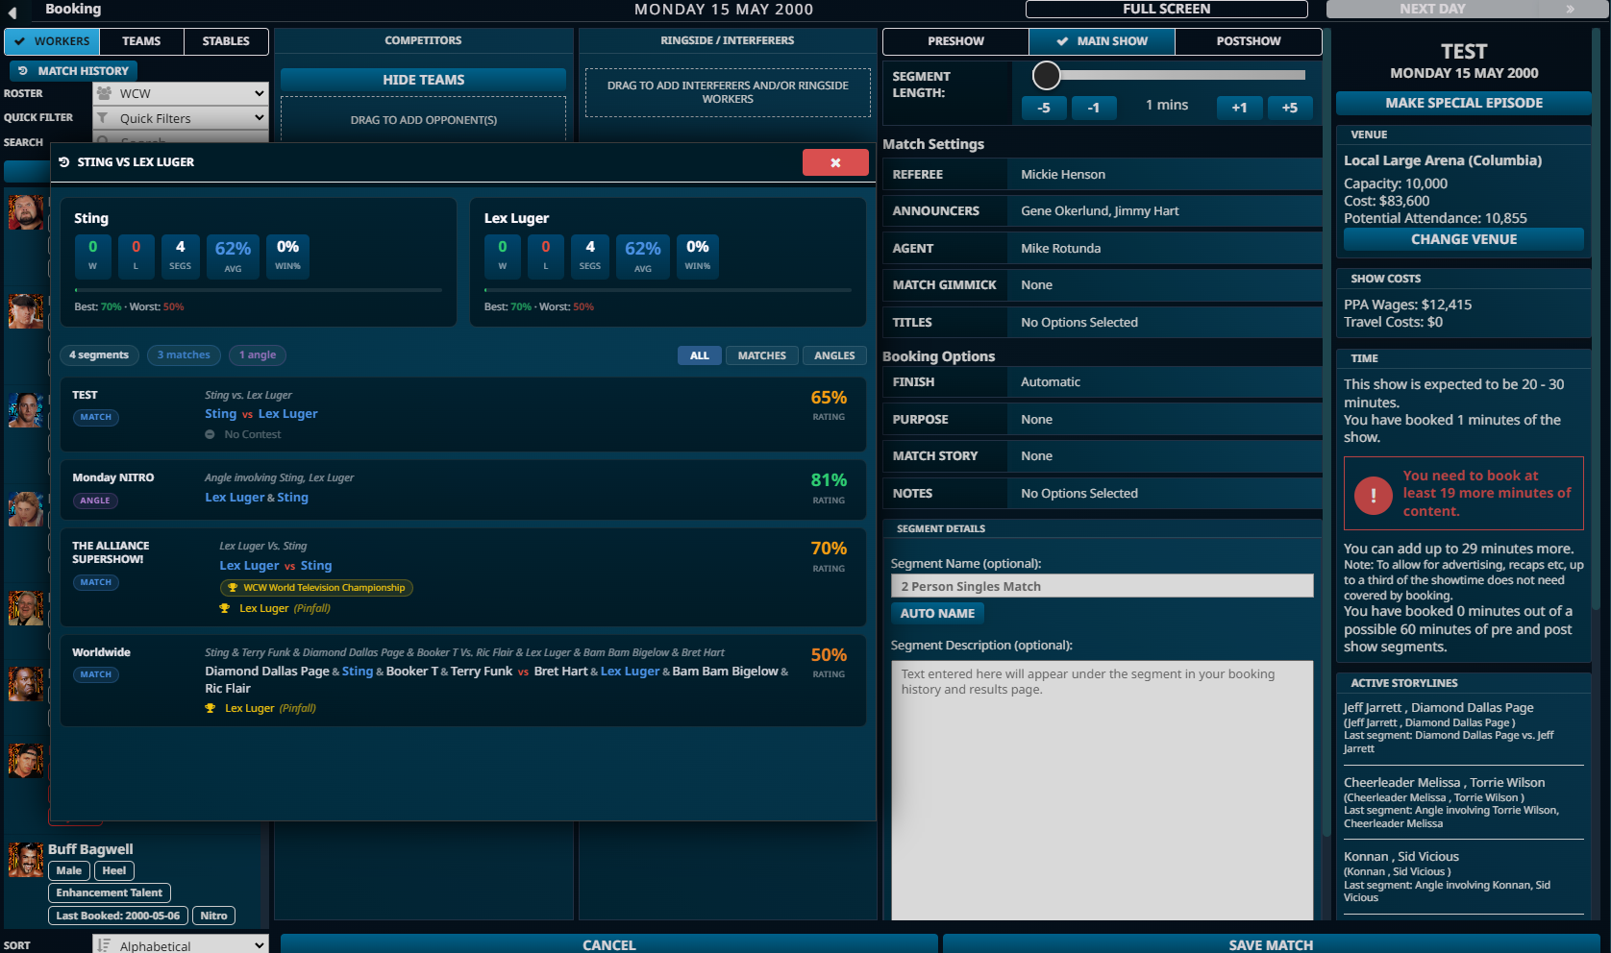Click the trophy icon beside Alliance Supershow winner
This screenshot has width=1611, height=953.
pos(225,609)
